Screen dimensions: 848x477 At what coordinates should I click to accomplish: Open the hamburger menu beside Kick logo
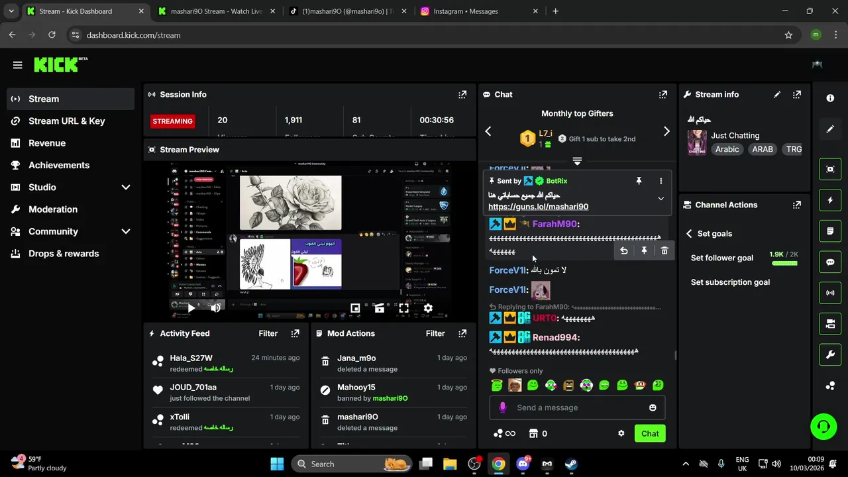pos(17,65)
